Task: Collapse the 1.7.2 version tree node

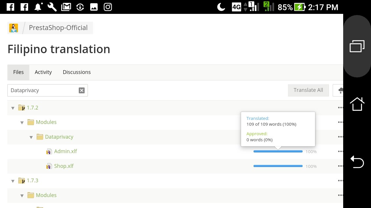Action: point(13,108)
